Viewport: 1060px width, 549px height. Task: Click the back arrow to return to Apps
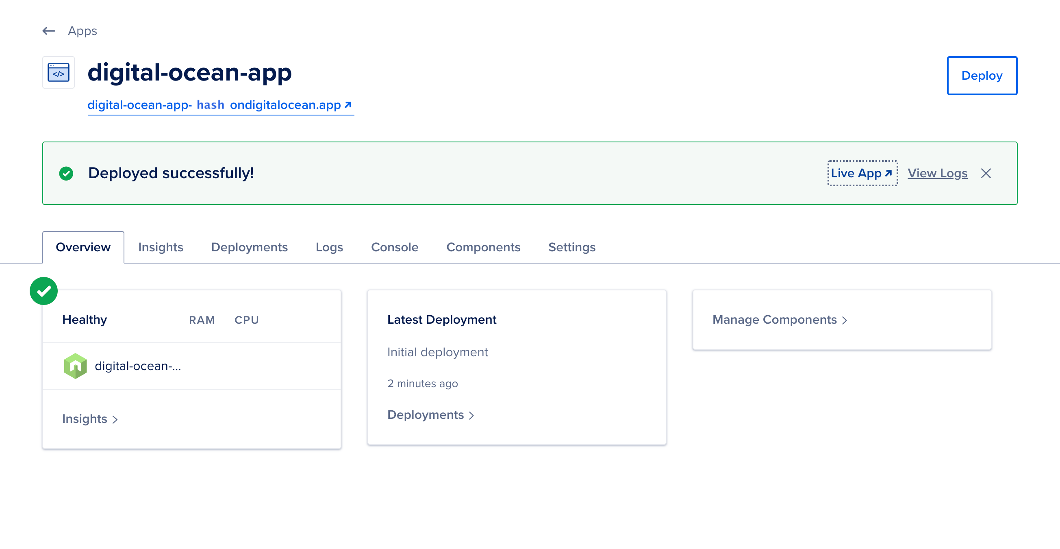pos(48,31)
